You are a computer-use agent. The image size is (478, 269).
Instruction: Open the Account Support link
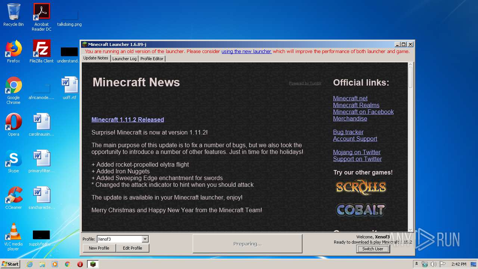click(355, 139)
